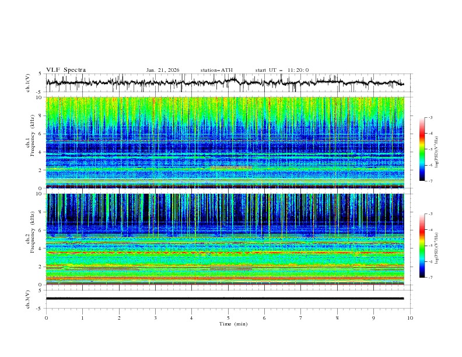The width and height of the screenshot is (462, 357).
Task: Click the ch.1 spectrogram panel
Action: 225,142
